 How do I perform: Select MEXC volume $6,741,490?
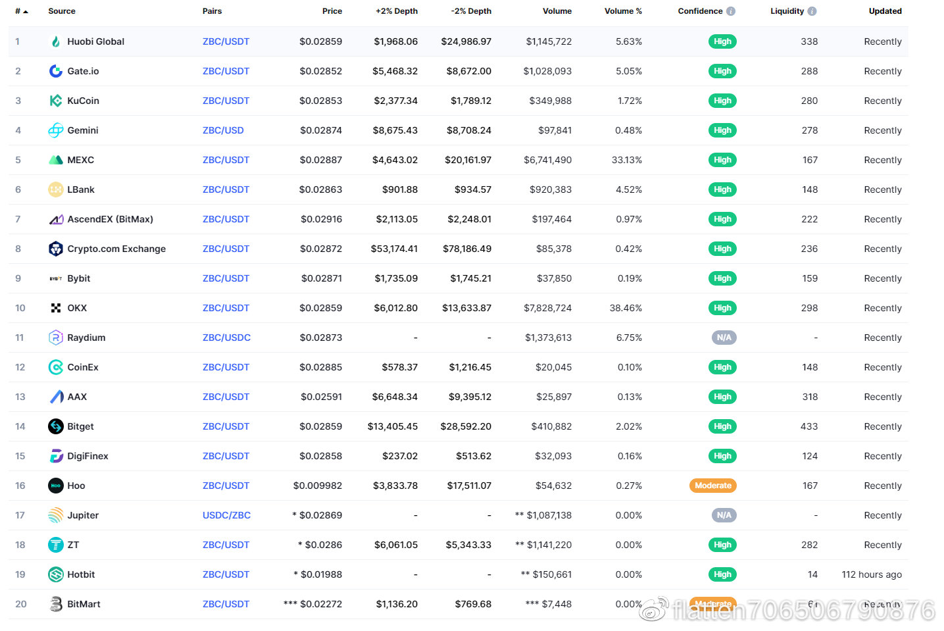(x=547, y=160)
